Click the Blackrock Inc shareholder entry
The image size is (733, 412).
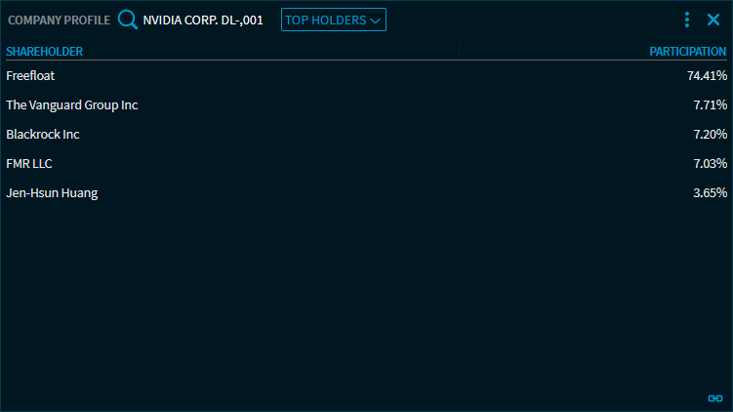pyautogui.click(x=43, y=134)
